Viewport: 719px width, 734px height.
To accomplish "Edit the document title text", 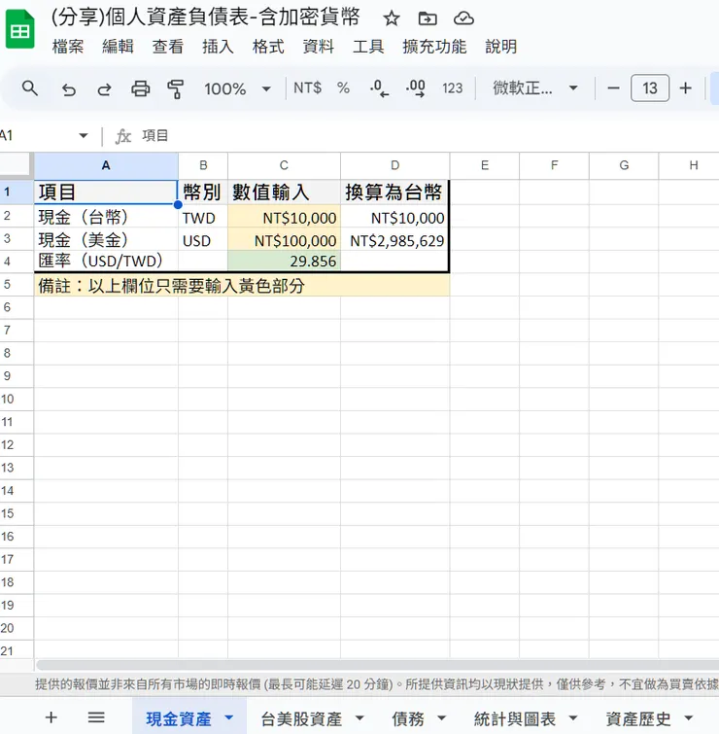I will 205,17.
